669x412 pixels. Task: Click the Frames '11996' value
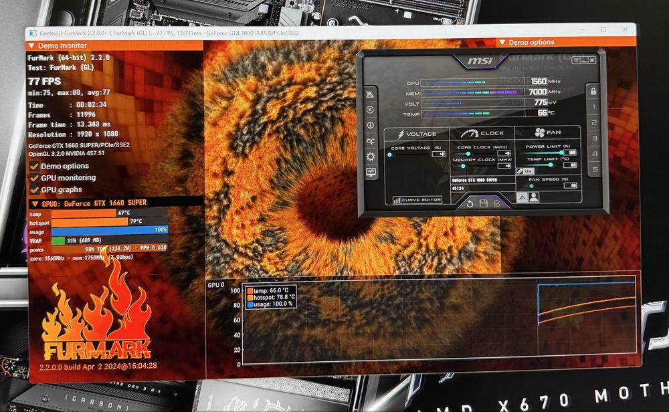(86, 115)
